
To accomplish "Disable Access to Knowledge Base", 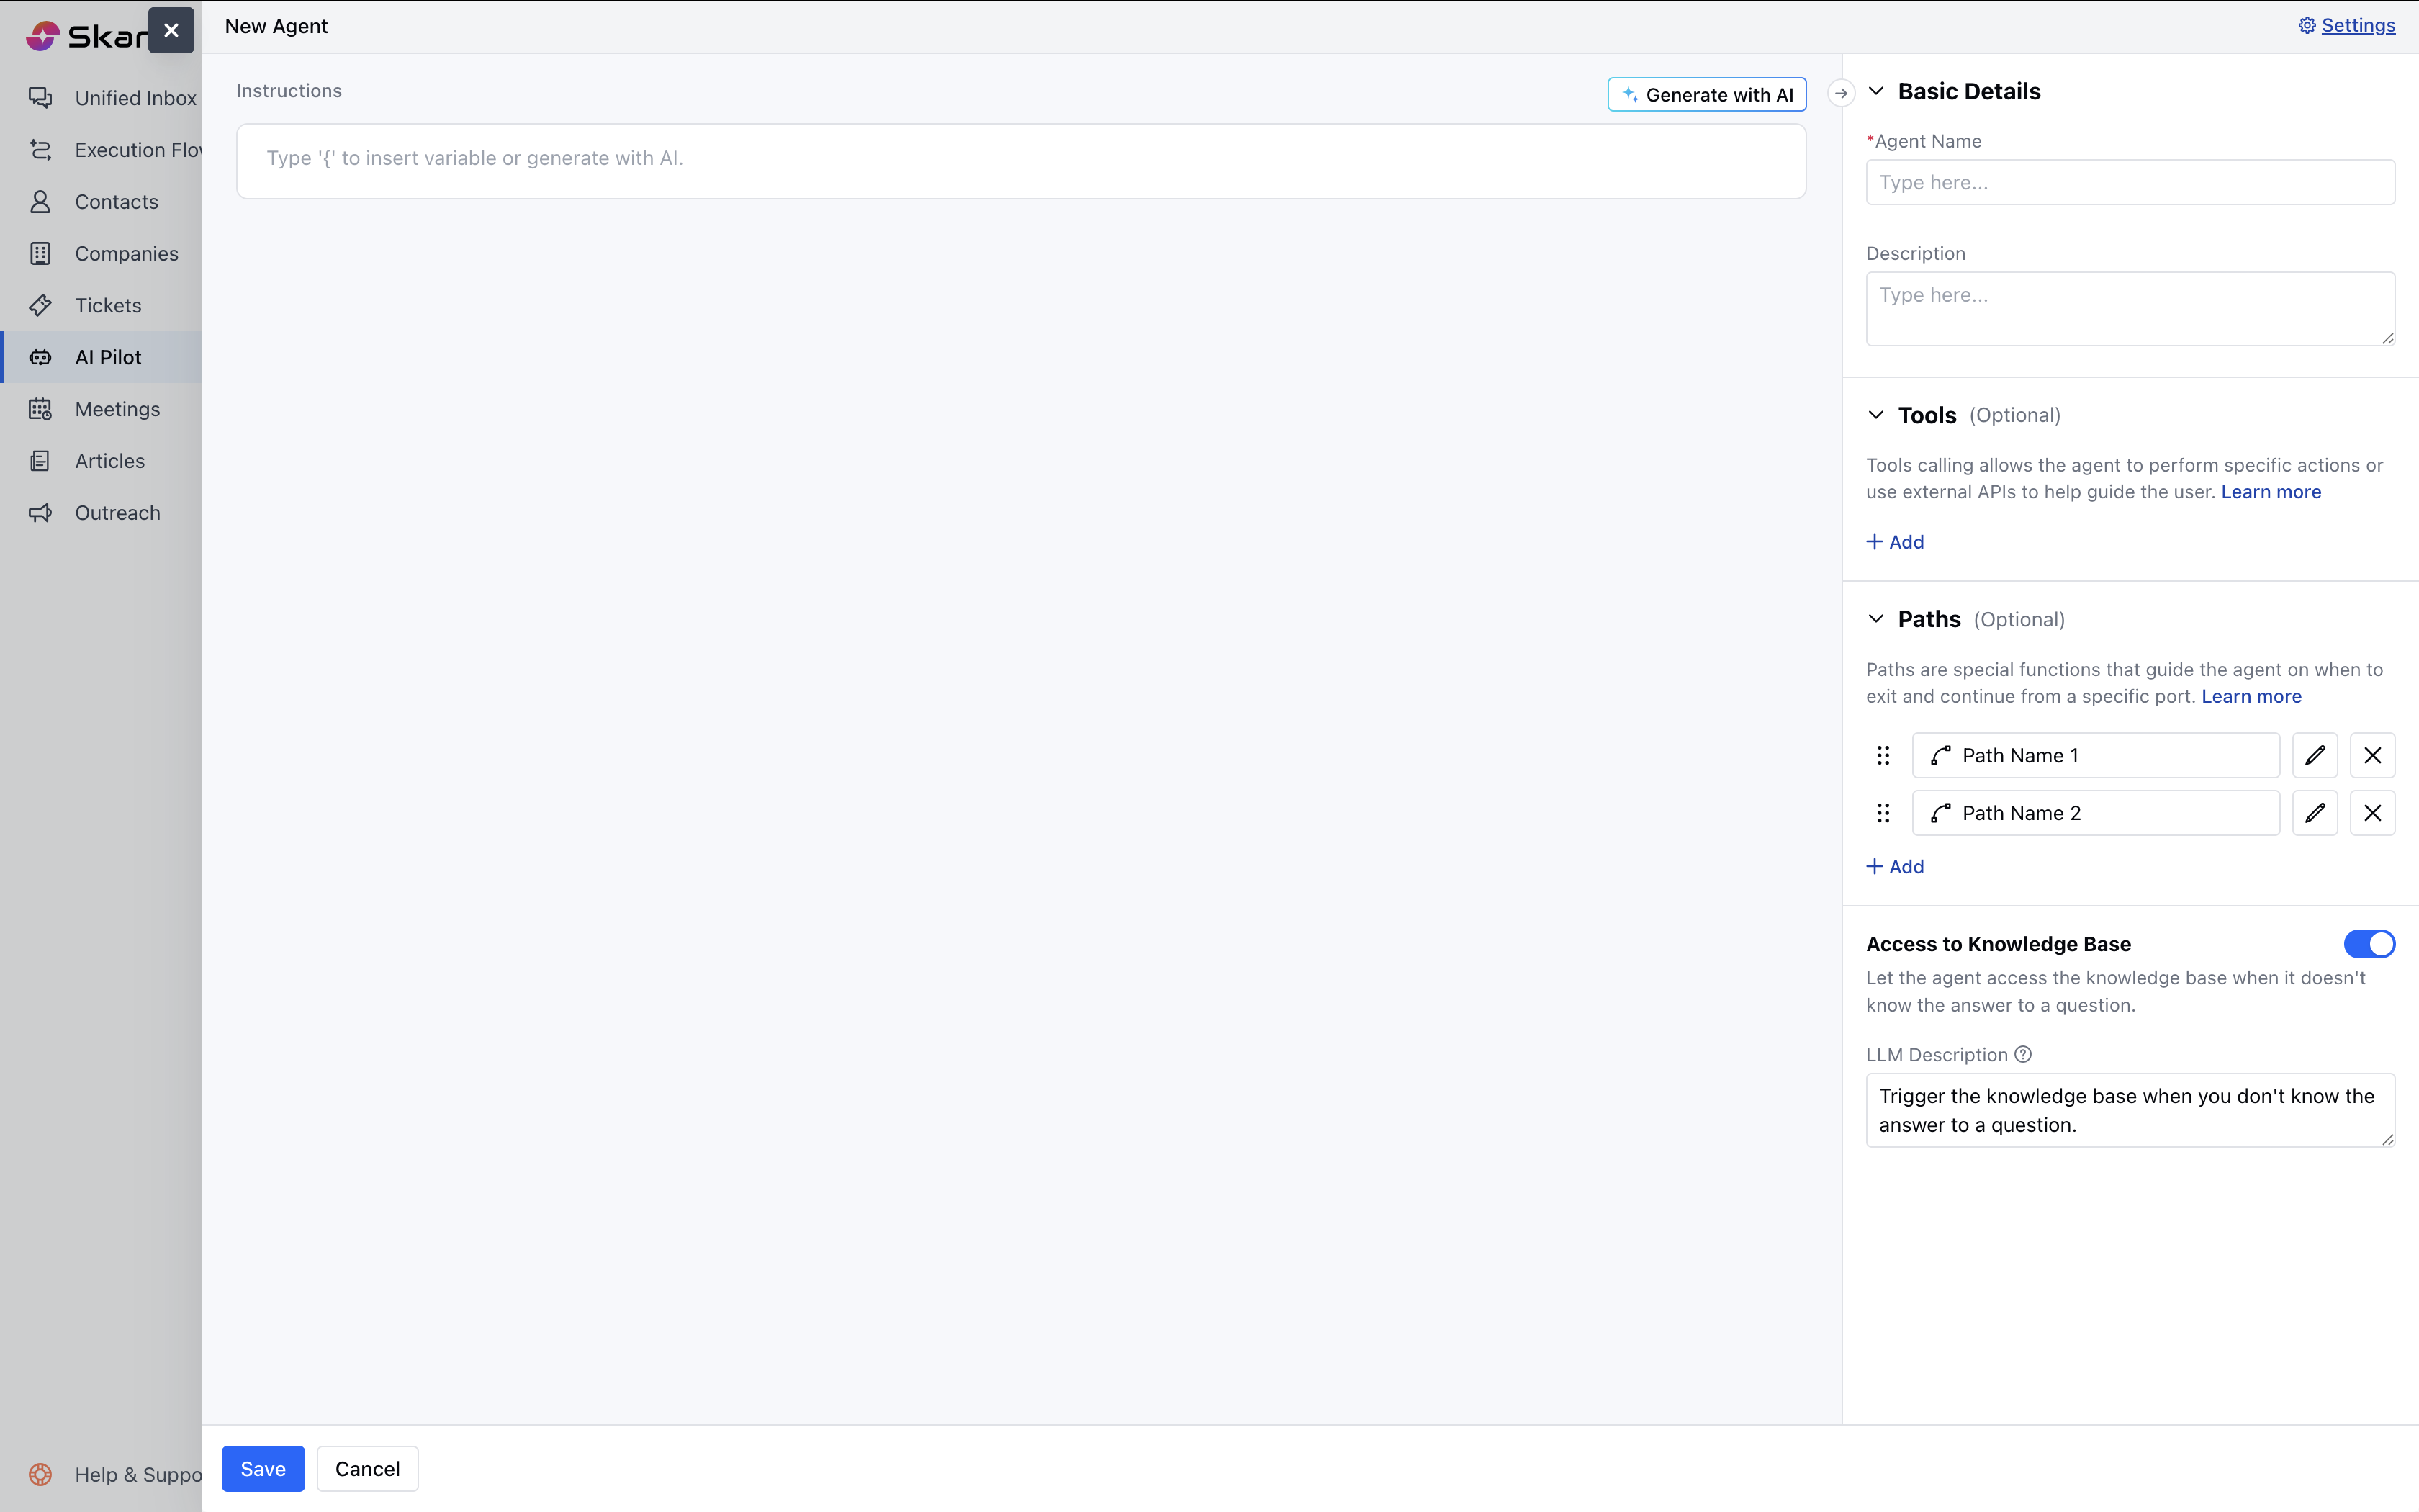I will tap(2368, 943).
